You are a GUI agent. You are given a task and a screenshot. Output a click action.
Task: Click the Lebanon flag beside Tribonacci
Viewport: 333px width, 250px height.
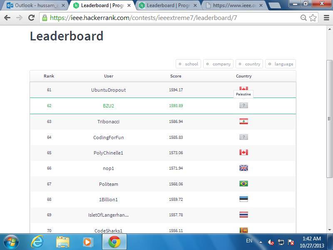(244, 121)
